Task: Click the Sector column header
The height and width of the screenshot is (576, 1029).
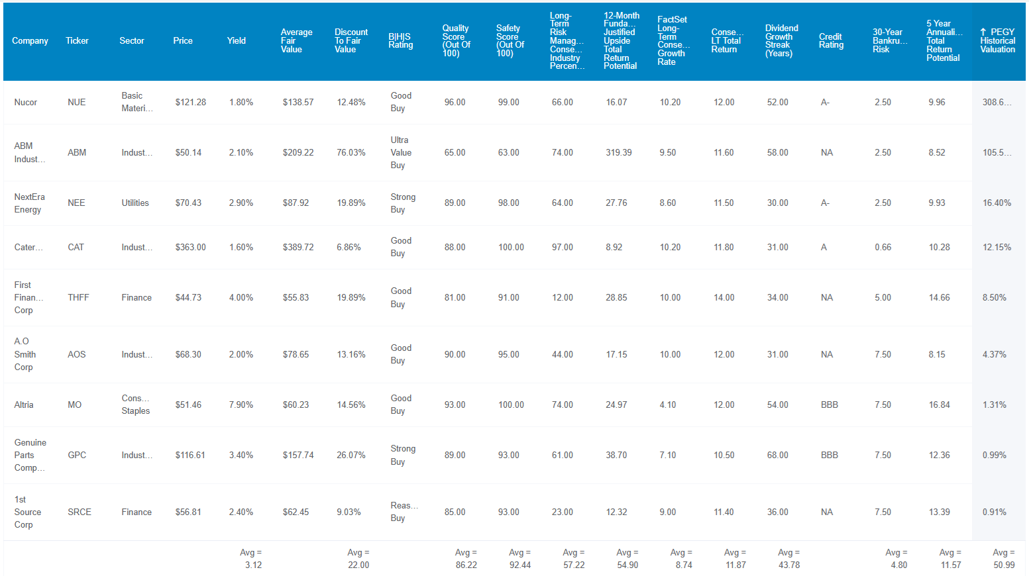Action: 132,41
